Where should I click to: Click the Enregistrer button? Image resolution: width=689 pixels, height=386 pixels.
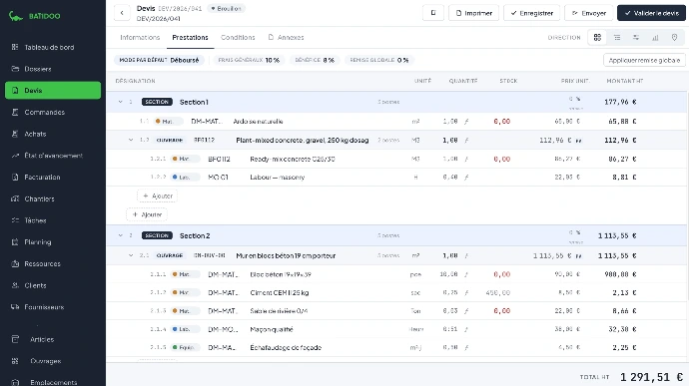531,13
